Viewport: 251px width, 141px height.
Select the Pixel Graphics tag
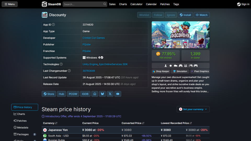[200, 71]
